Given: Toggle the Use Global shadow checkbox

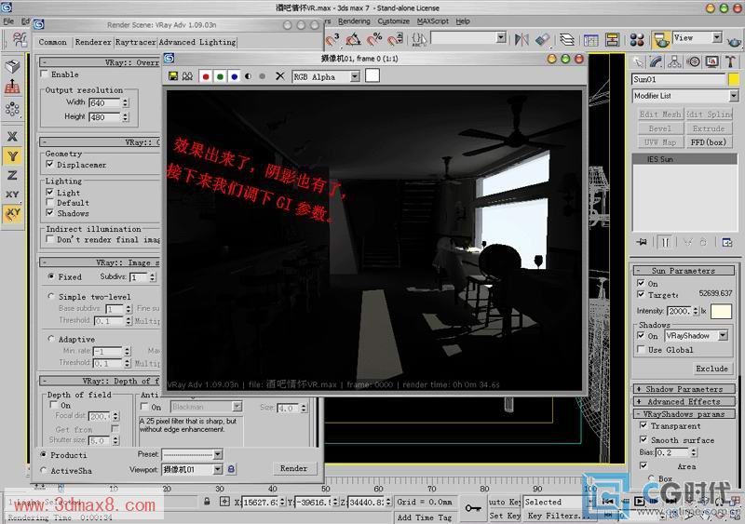Looking at the screenshot, I should click(x=641, y=350).
